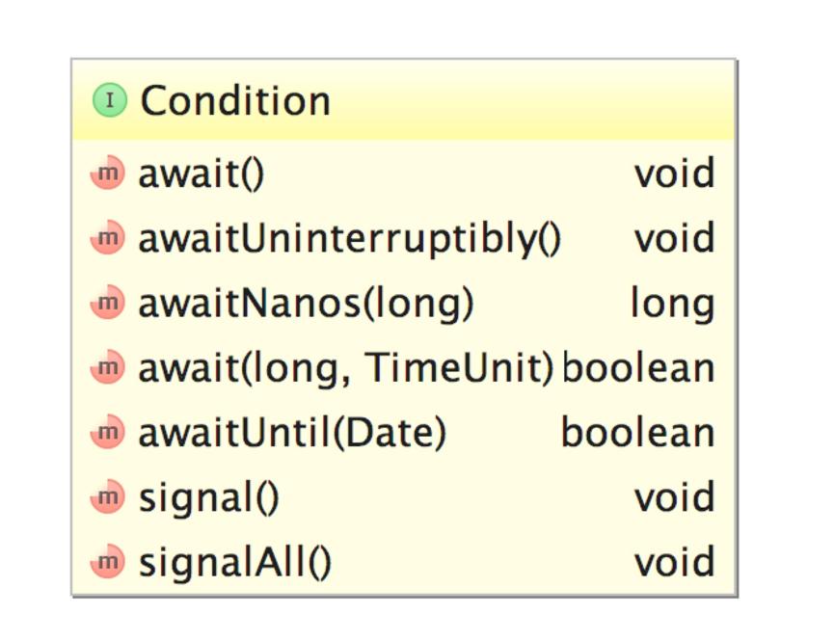The height and width of the screenshot is (641, 834).
Task: Select the await(long, TimeUnit) method name
Action: pyautogui.click(x=346, y=368)
